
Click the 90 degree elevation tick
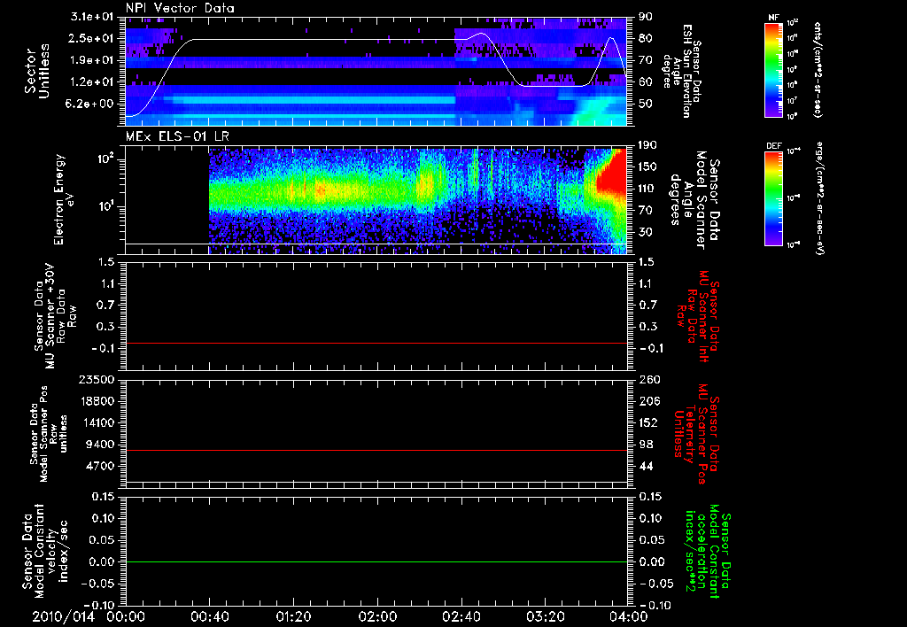click(645, 17)
